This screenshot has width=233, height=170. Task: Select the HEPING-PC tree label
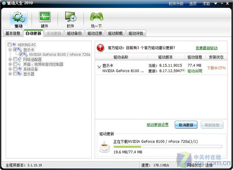pyautogui.click(x=27, y=45)
